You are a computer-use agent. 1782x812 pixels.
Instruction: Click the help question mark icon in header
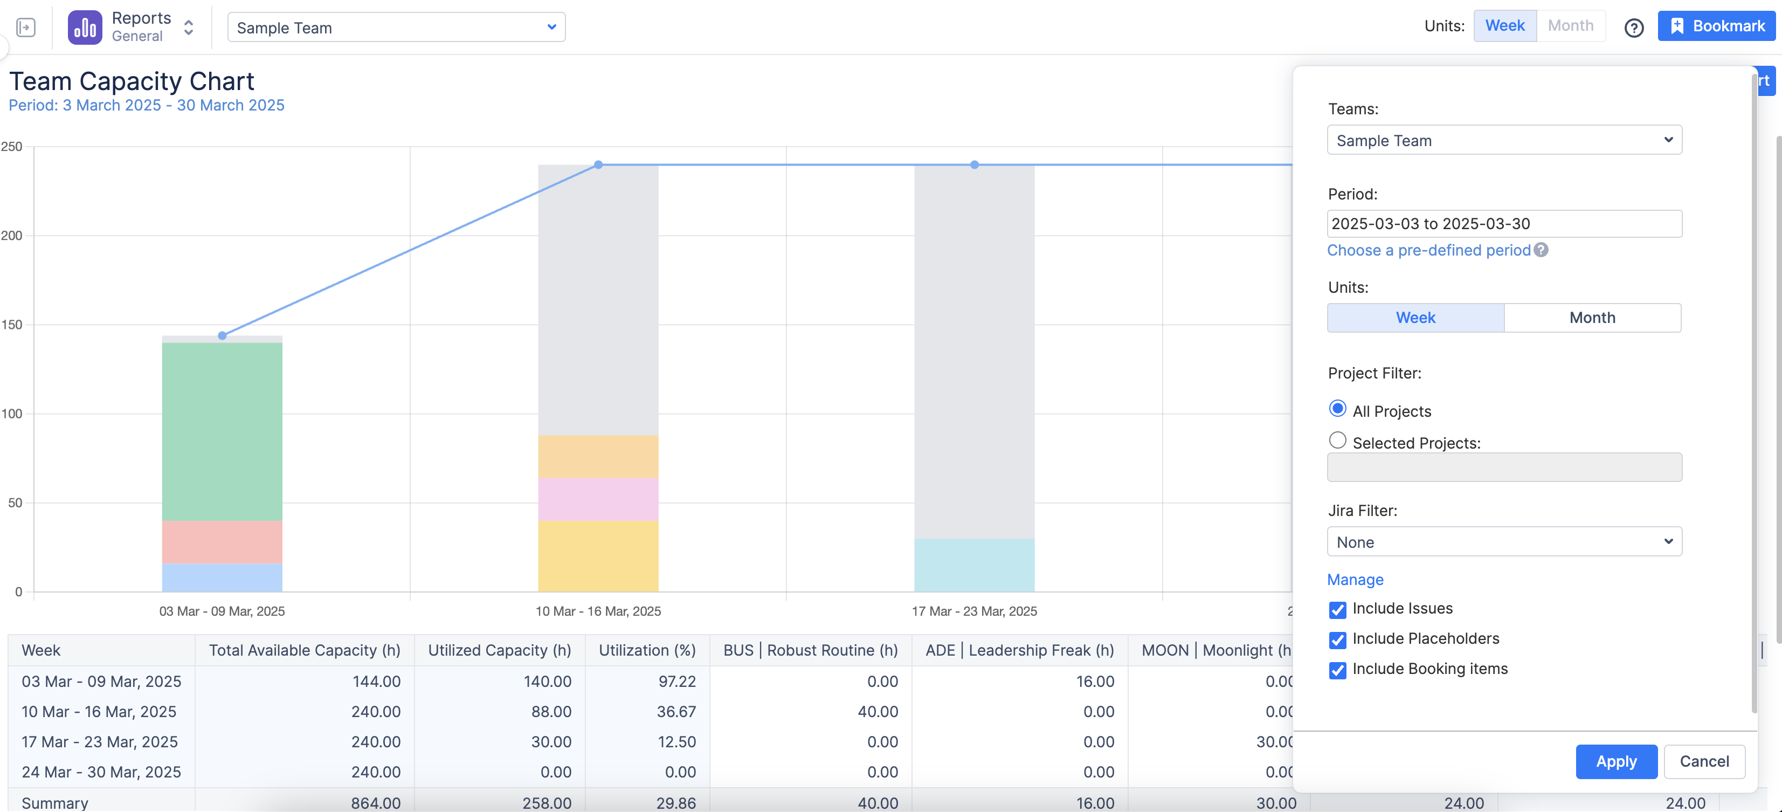click(x=1633, y=27)
